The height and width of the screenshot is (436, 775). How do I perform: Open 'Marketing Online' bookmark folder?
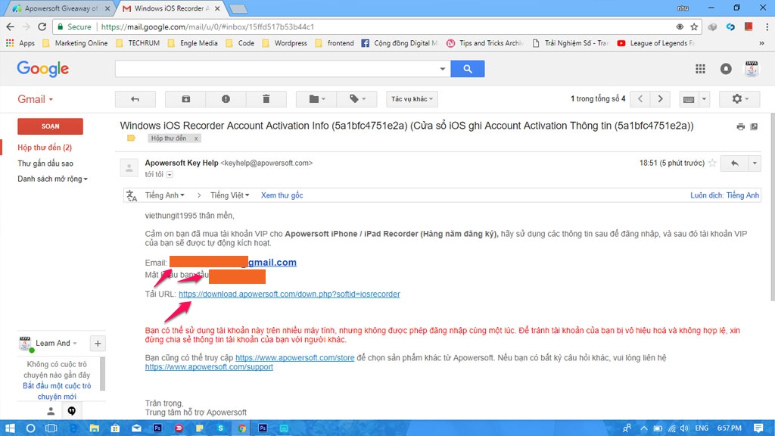click(x=75, y=43)
